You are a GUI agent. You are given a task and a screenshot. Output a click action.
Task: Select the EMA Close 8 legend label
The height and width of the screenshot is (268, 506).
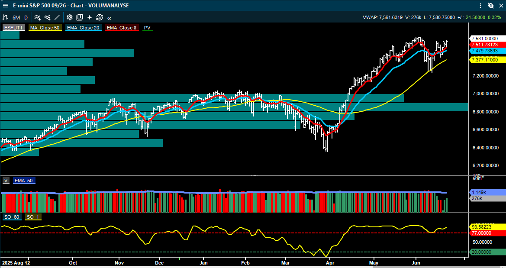122,28
